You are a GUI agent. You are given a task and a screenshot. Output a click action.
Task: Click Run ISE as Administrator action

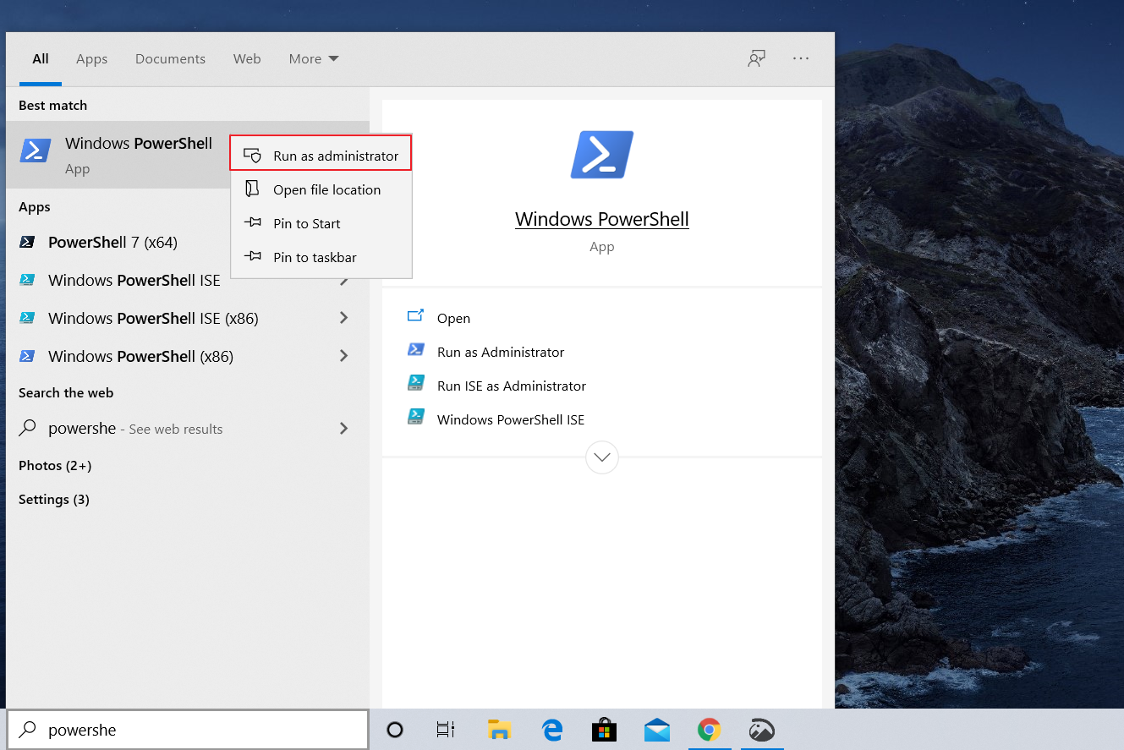coord(511,386)
